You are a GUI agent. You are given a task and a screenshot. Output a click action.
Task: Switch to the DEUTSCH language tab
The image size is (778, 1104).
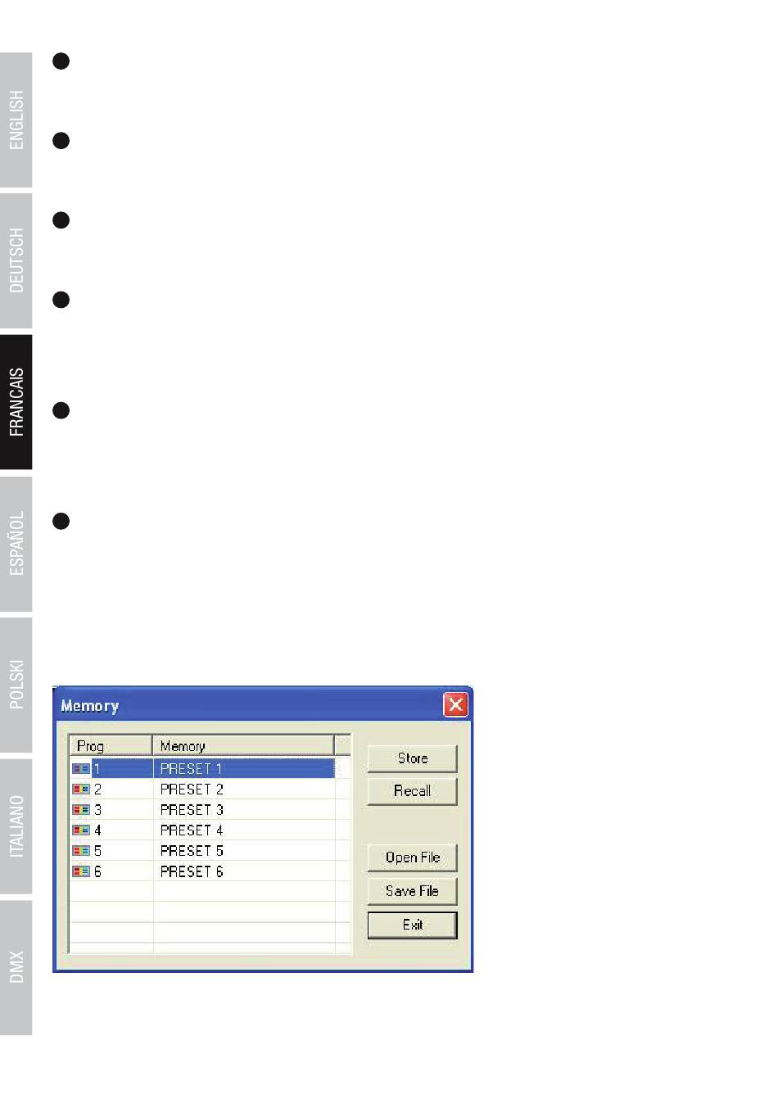tap(16, 261)
